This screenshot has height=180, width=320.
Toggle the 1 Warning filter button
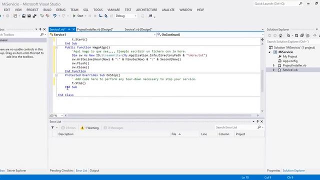pos(89,128)
